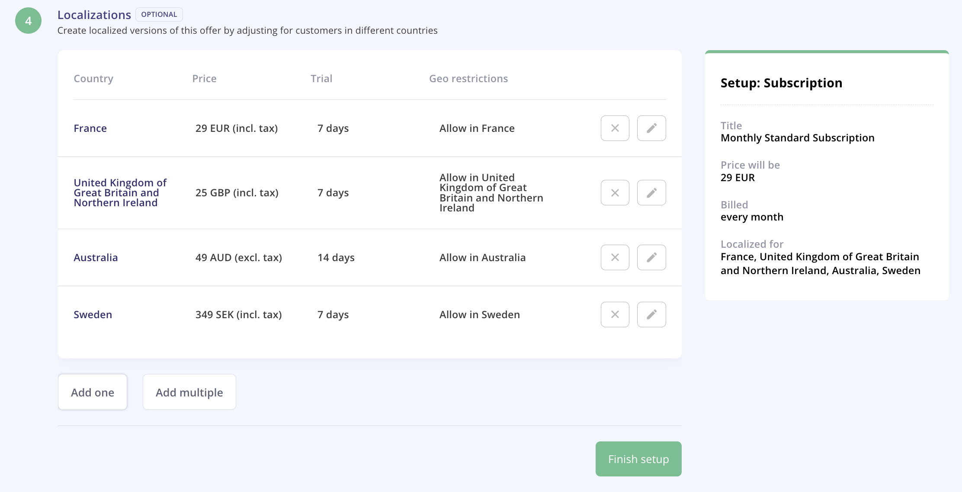Click the Country column header
The width and height of the screenshot is (962, 492).
93,79
